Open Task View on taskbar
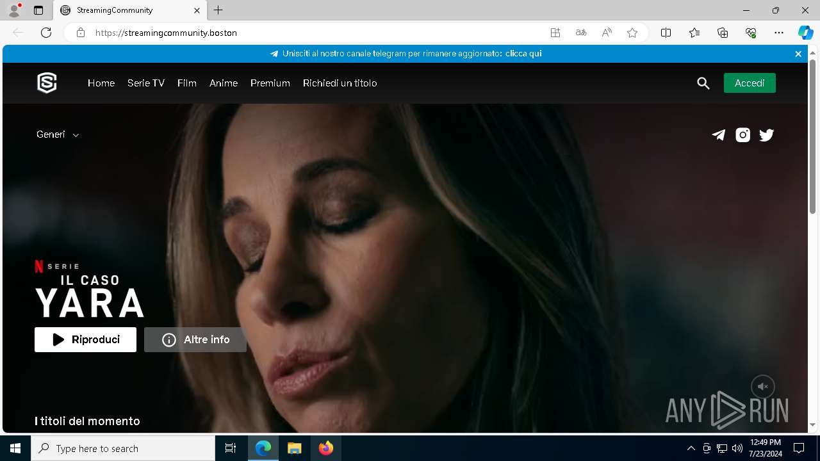The width and height of the screenshot is (820, 461). (x=231, y=448)
